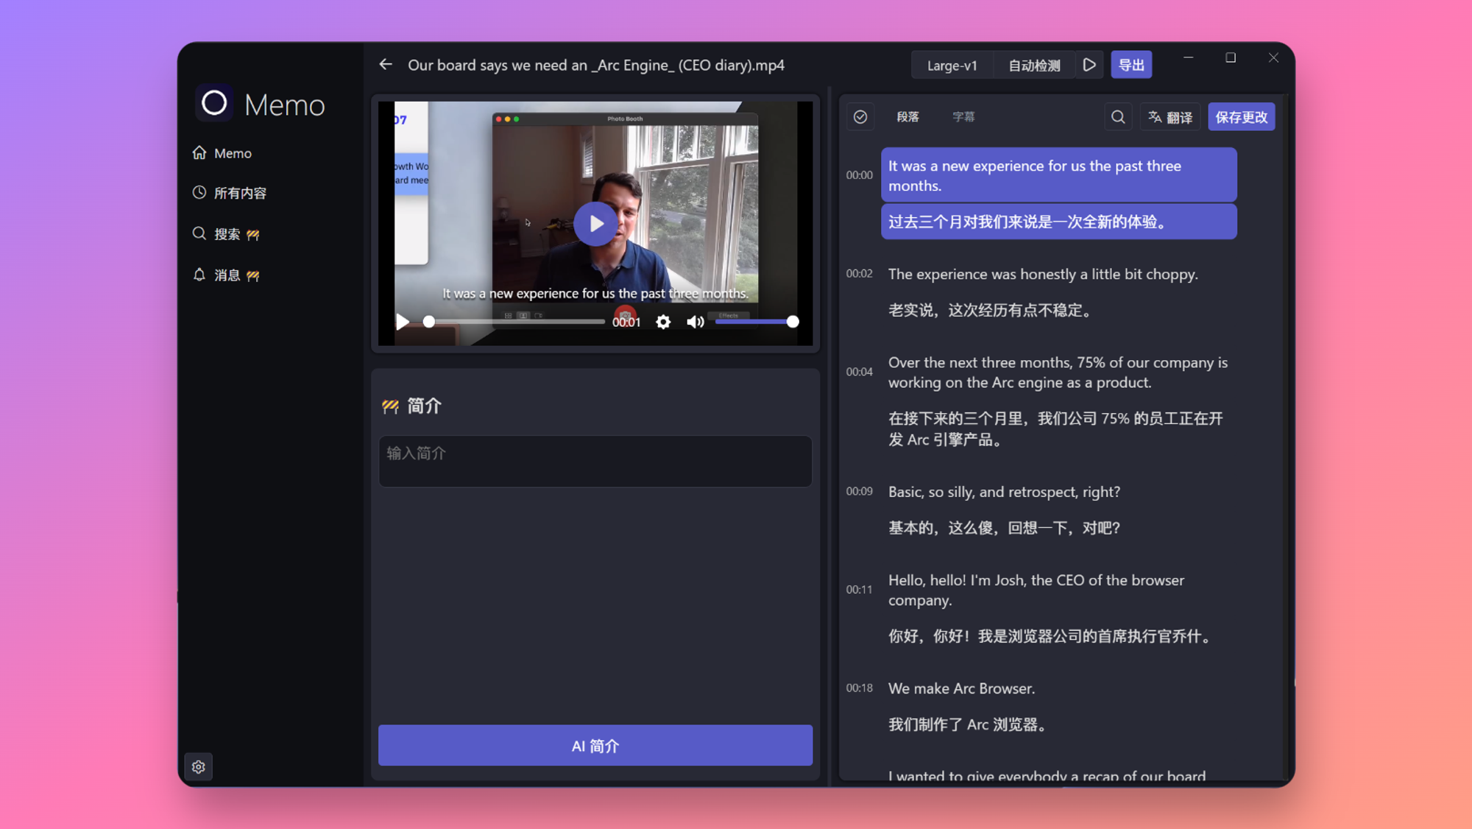Image resolution: width=1472 pixels, height=829 pixels.
Task: Maximize the Memo window
Action: [x=1231, y=57]
